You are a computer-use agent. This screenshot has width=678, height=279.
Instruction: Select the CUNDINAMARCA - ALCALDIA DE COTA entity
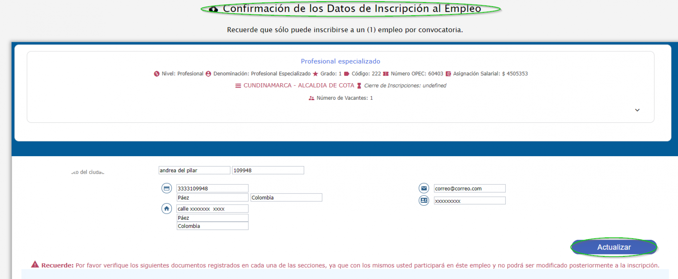click(x=299, y=85)
